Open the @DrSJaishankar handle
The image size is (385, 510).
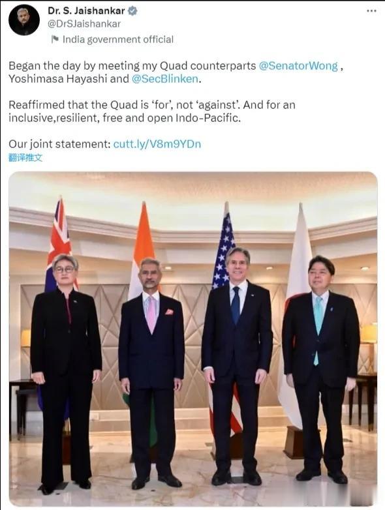point(84,23)
